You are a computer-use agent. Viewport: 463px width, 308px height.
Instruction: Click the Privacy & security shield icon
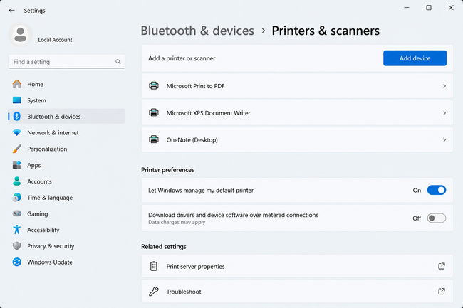tap(17, 246)
